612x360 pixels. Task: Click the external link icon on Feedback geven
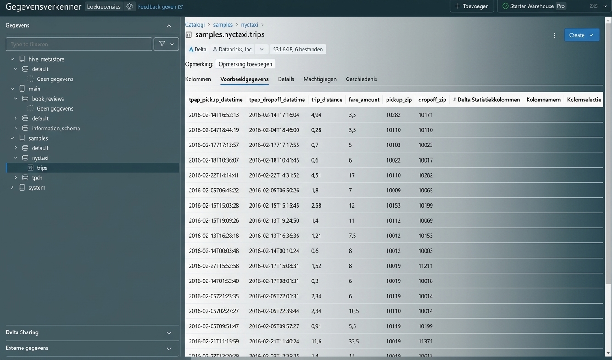(x=180, y=7)
